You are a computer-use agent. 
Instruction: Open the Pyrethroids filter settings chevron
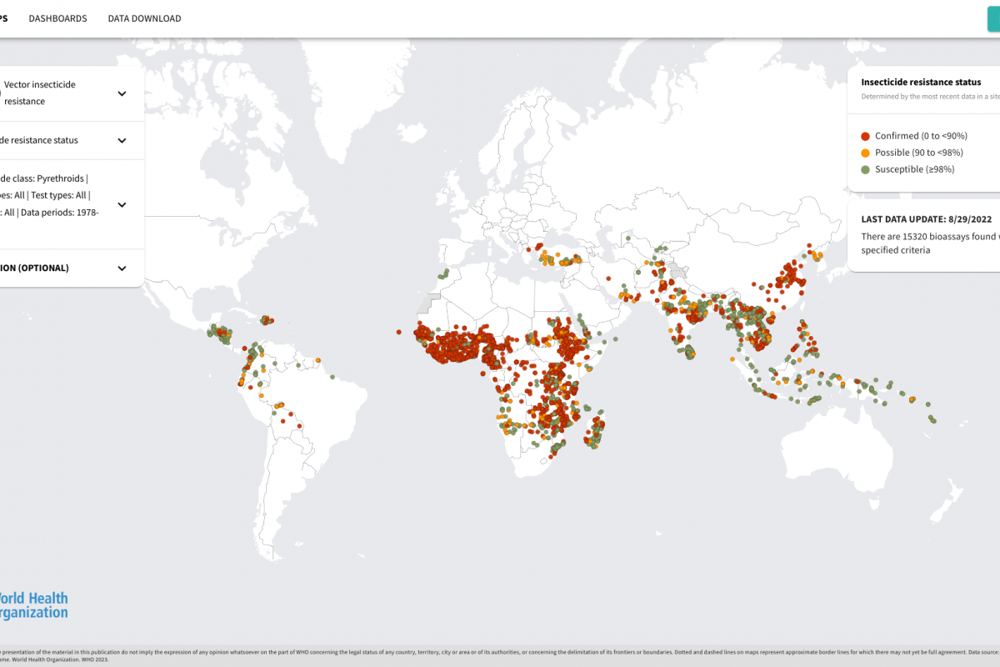click(x=122, y=204)
